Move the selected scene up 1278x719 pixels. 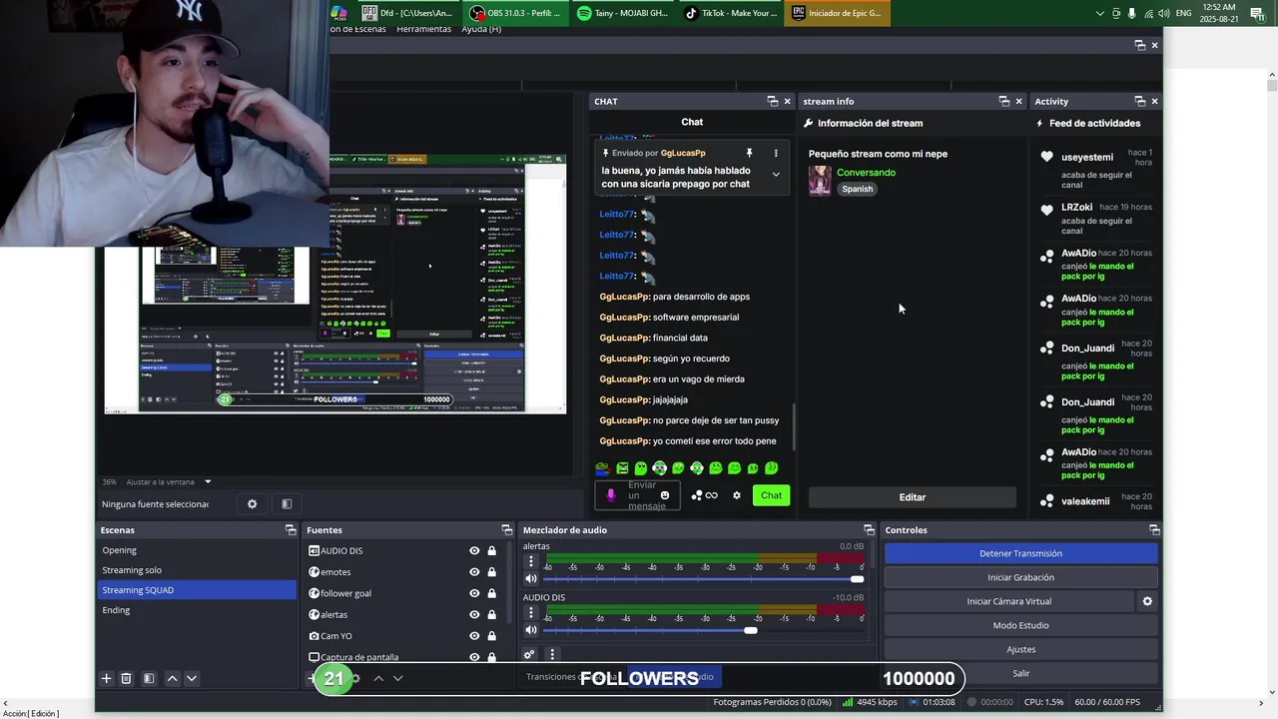tap(172, 678)
